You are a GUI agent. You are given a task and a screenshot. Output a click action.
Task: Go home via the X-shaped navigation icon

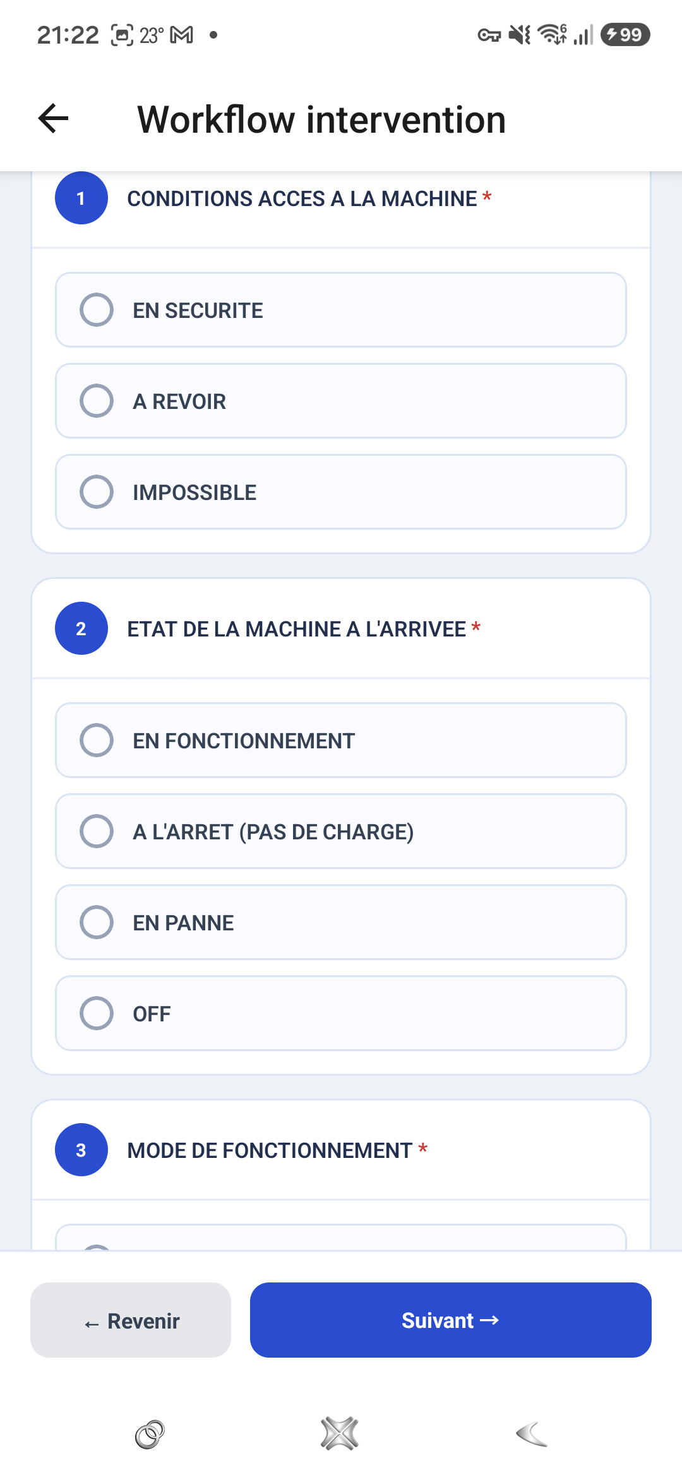tap(340, 1433)
